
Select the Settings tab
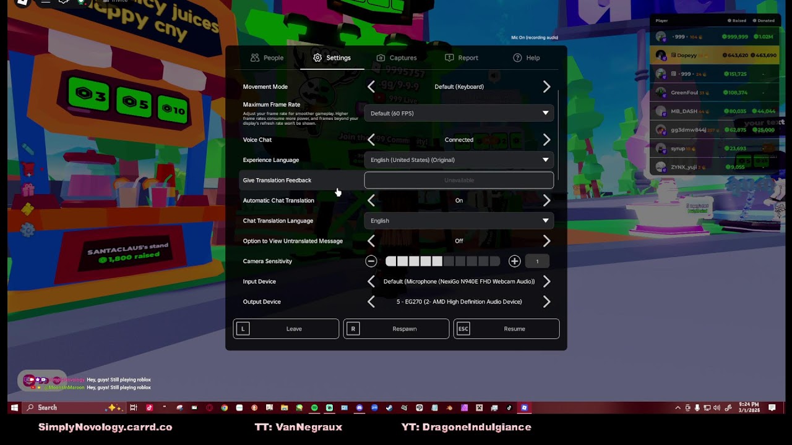332,57
